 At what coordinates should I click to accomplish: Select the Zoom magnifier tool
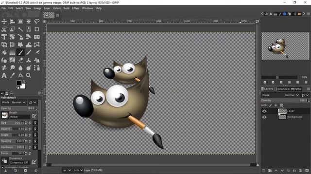point(29,75)
